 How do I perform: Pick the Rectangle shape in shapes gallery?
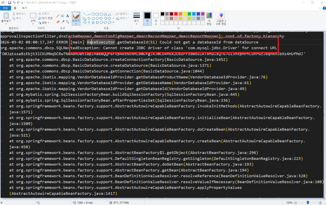tap(97, 14)
